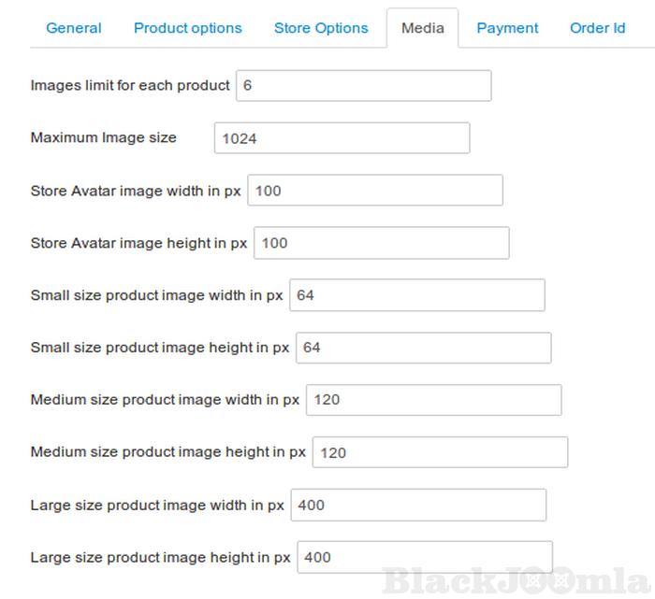
Task: Go to the Payment tab
Action: [507, 28]
